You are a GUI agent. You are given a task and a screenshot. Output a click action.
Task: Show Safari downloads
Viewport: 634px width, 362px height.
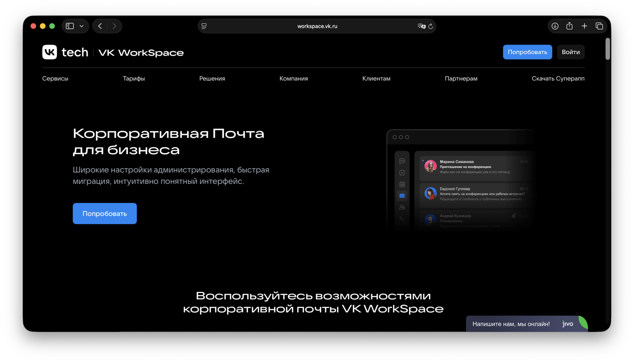pos(555,26)
